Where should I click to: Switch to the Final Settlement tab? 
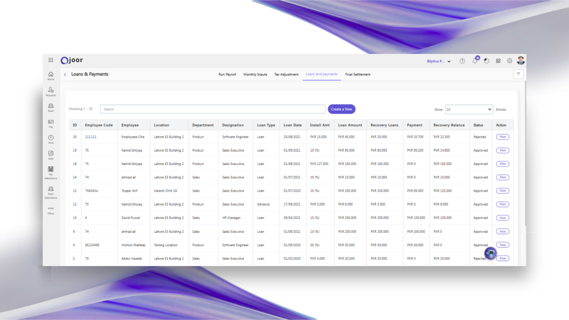357,74
